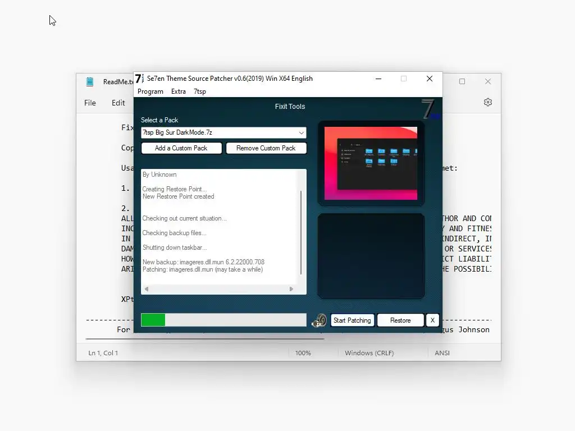Click 'Creating Restore Point...' log line
The image size is (575, 431).
coord(175,189)
